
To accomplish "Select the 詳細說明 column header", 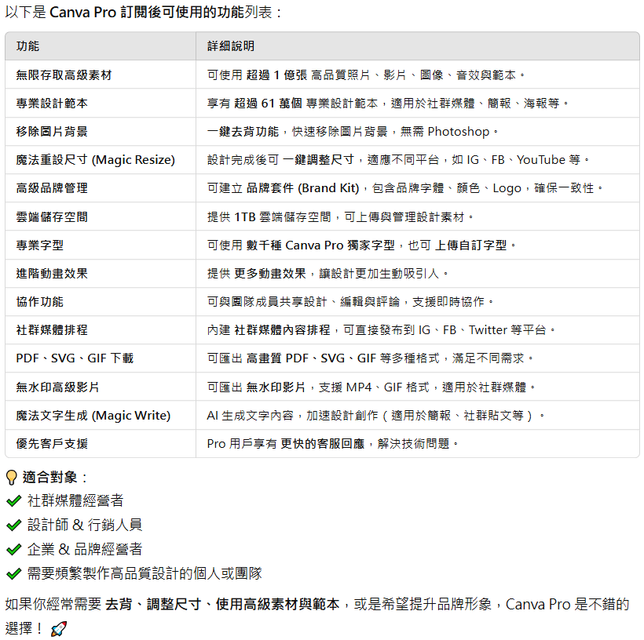I will pos(231,46).
